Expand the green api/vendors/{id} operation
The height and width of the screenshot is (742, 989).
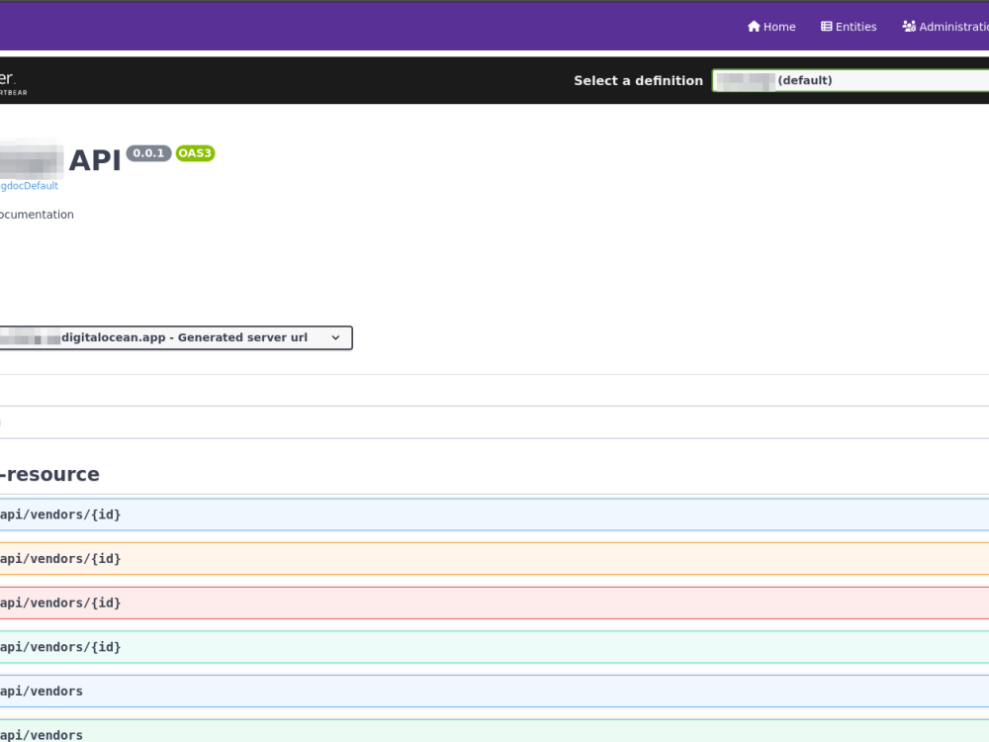[x=494, y=647]
